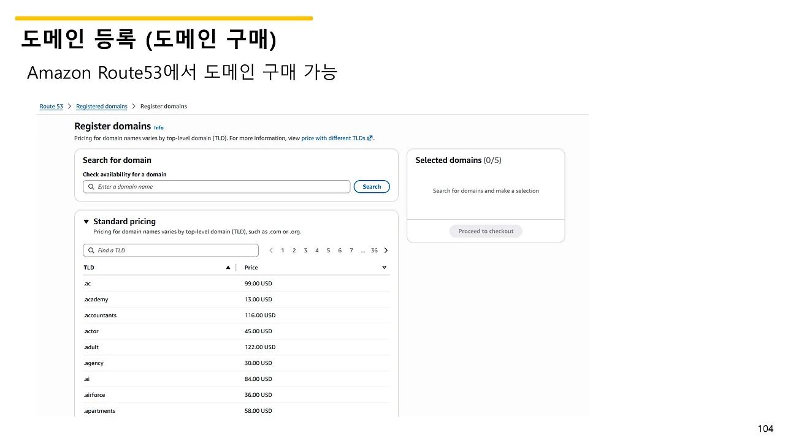The height and width of the screenshot is (441, 785).
Task: Click the next page chevron in TLD pagination
Action: point(386,250)
